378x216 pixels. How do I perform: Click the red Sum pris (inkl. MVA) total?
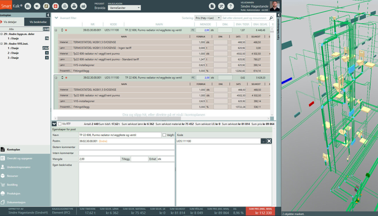point(260,211)
